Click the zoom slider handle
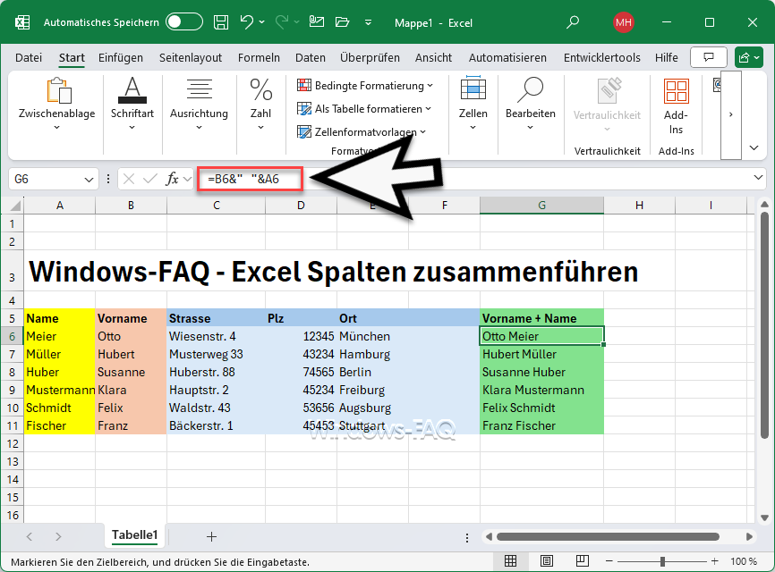The image size is (775, 572). pos(662,561)
